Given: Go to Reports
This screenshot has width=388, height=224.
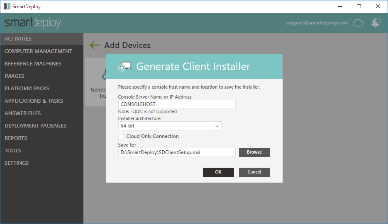Looking at the screenshot, I should pos(42,138).
